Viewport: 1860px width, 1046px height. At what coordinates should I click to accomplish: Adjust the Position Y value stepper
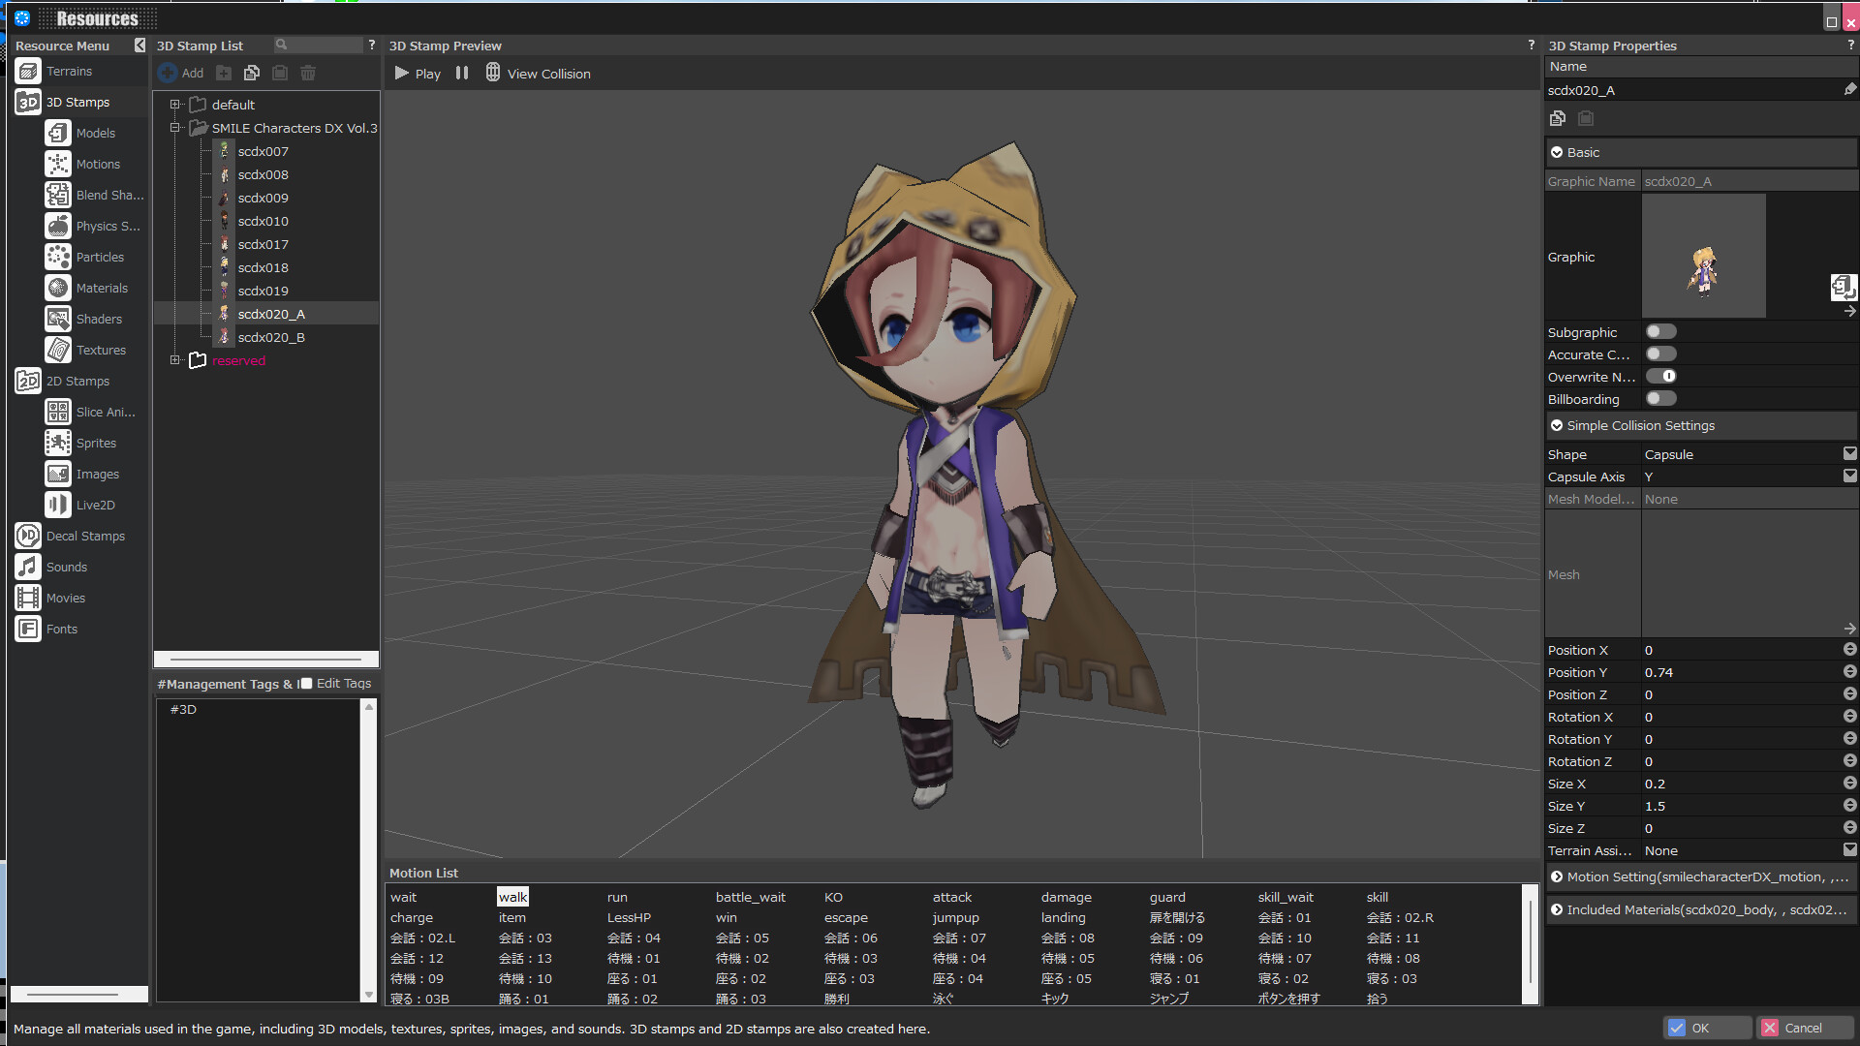(1849, 672)
